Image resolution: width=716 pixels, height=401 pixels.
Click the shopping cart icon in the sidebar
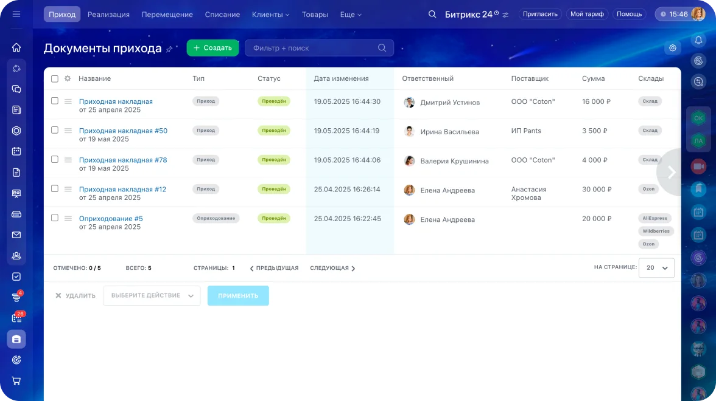pyautogui.click(x=16, y=381)
